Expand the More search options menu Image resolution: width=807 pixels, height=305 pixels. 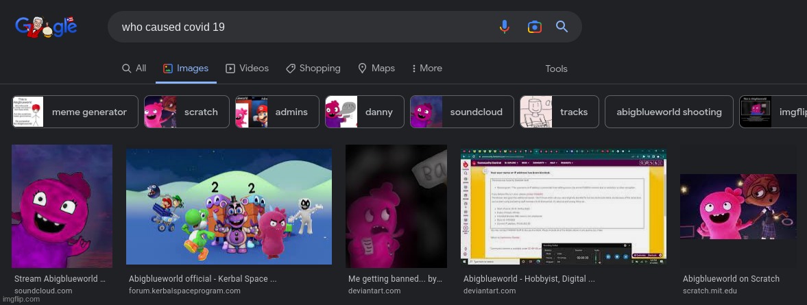[x=426, y=69]
